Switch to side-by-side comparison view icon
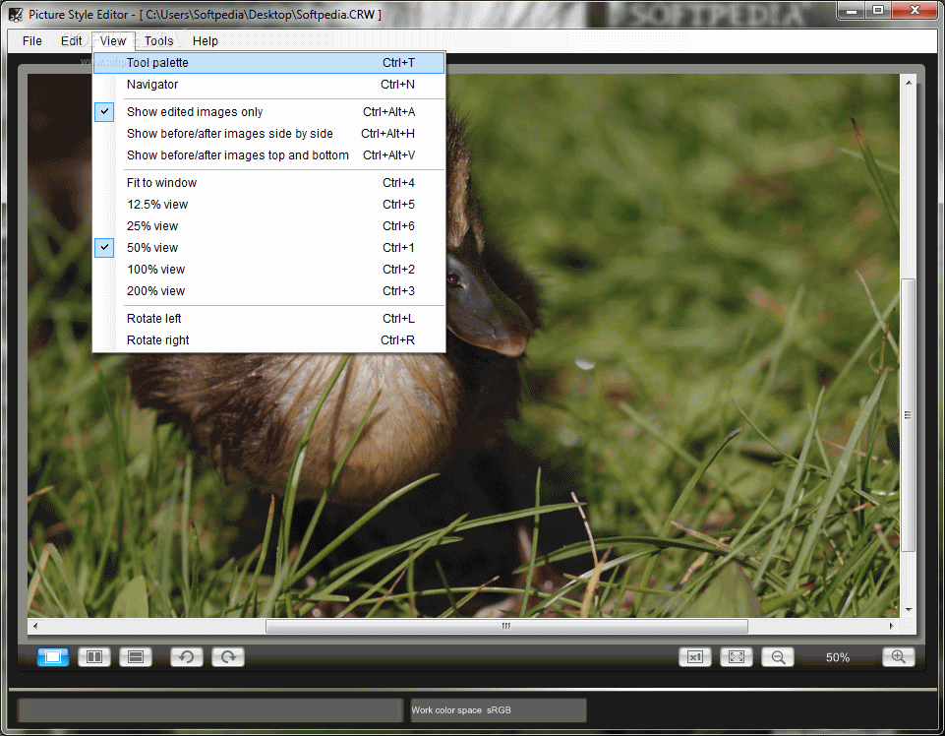945x736 pixels. [94, 656]
